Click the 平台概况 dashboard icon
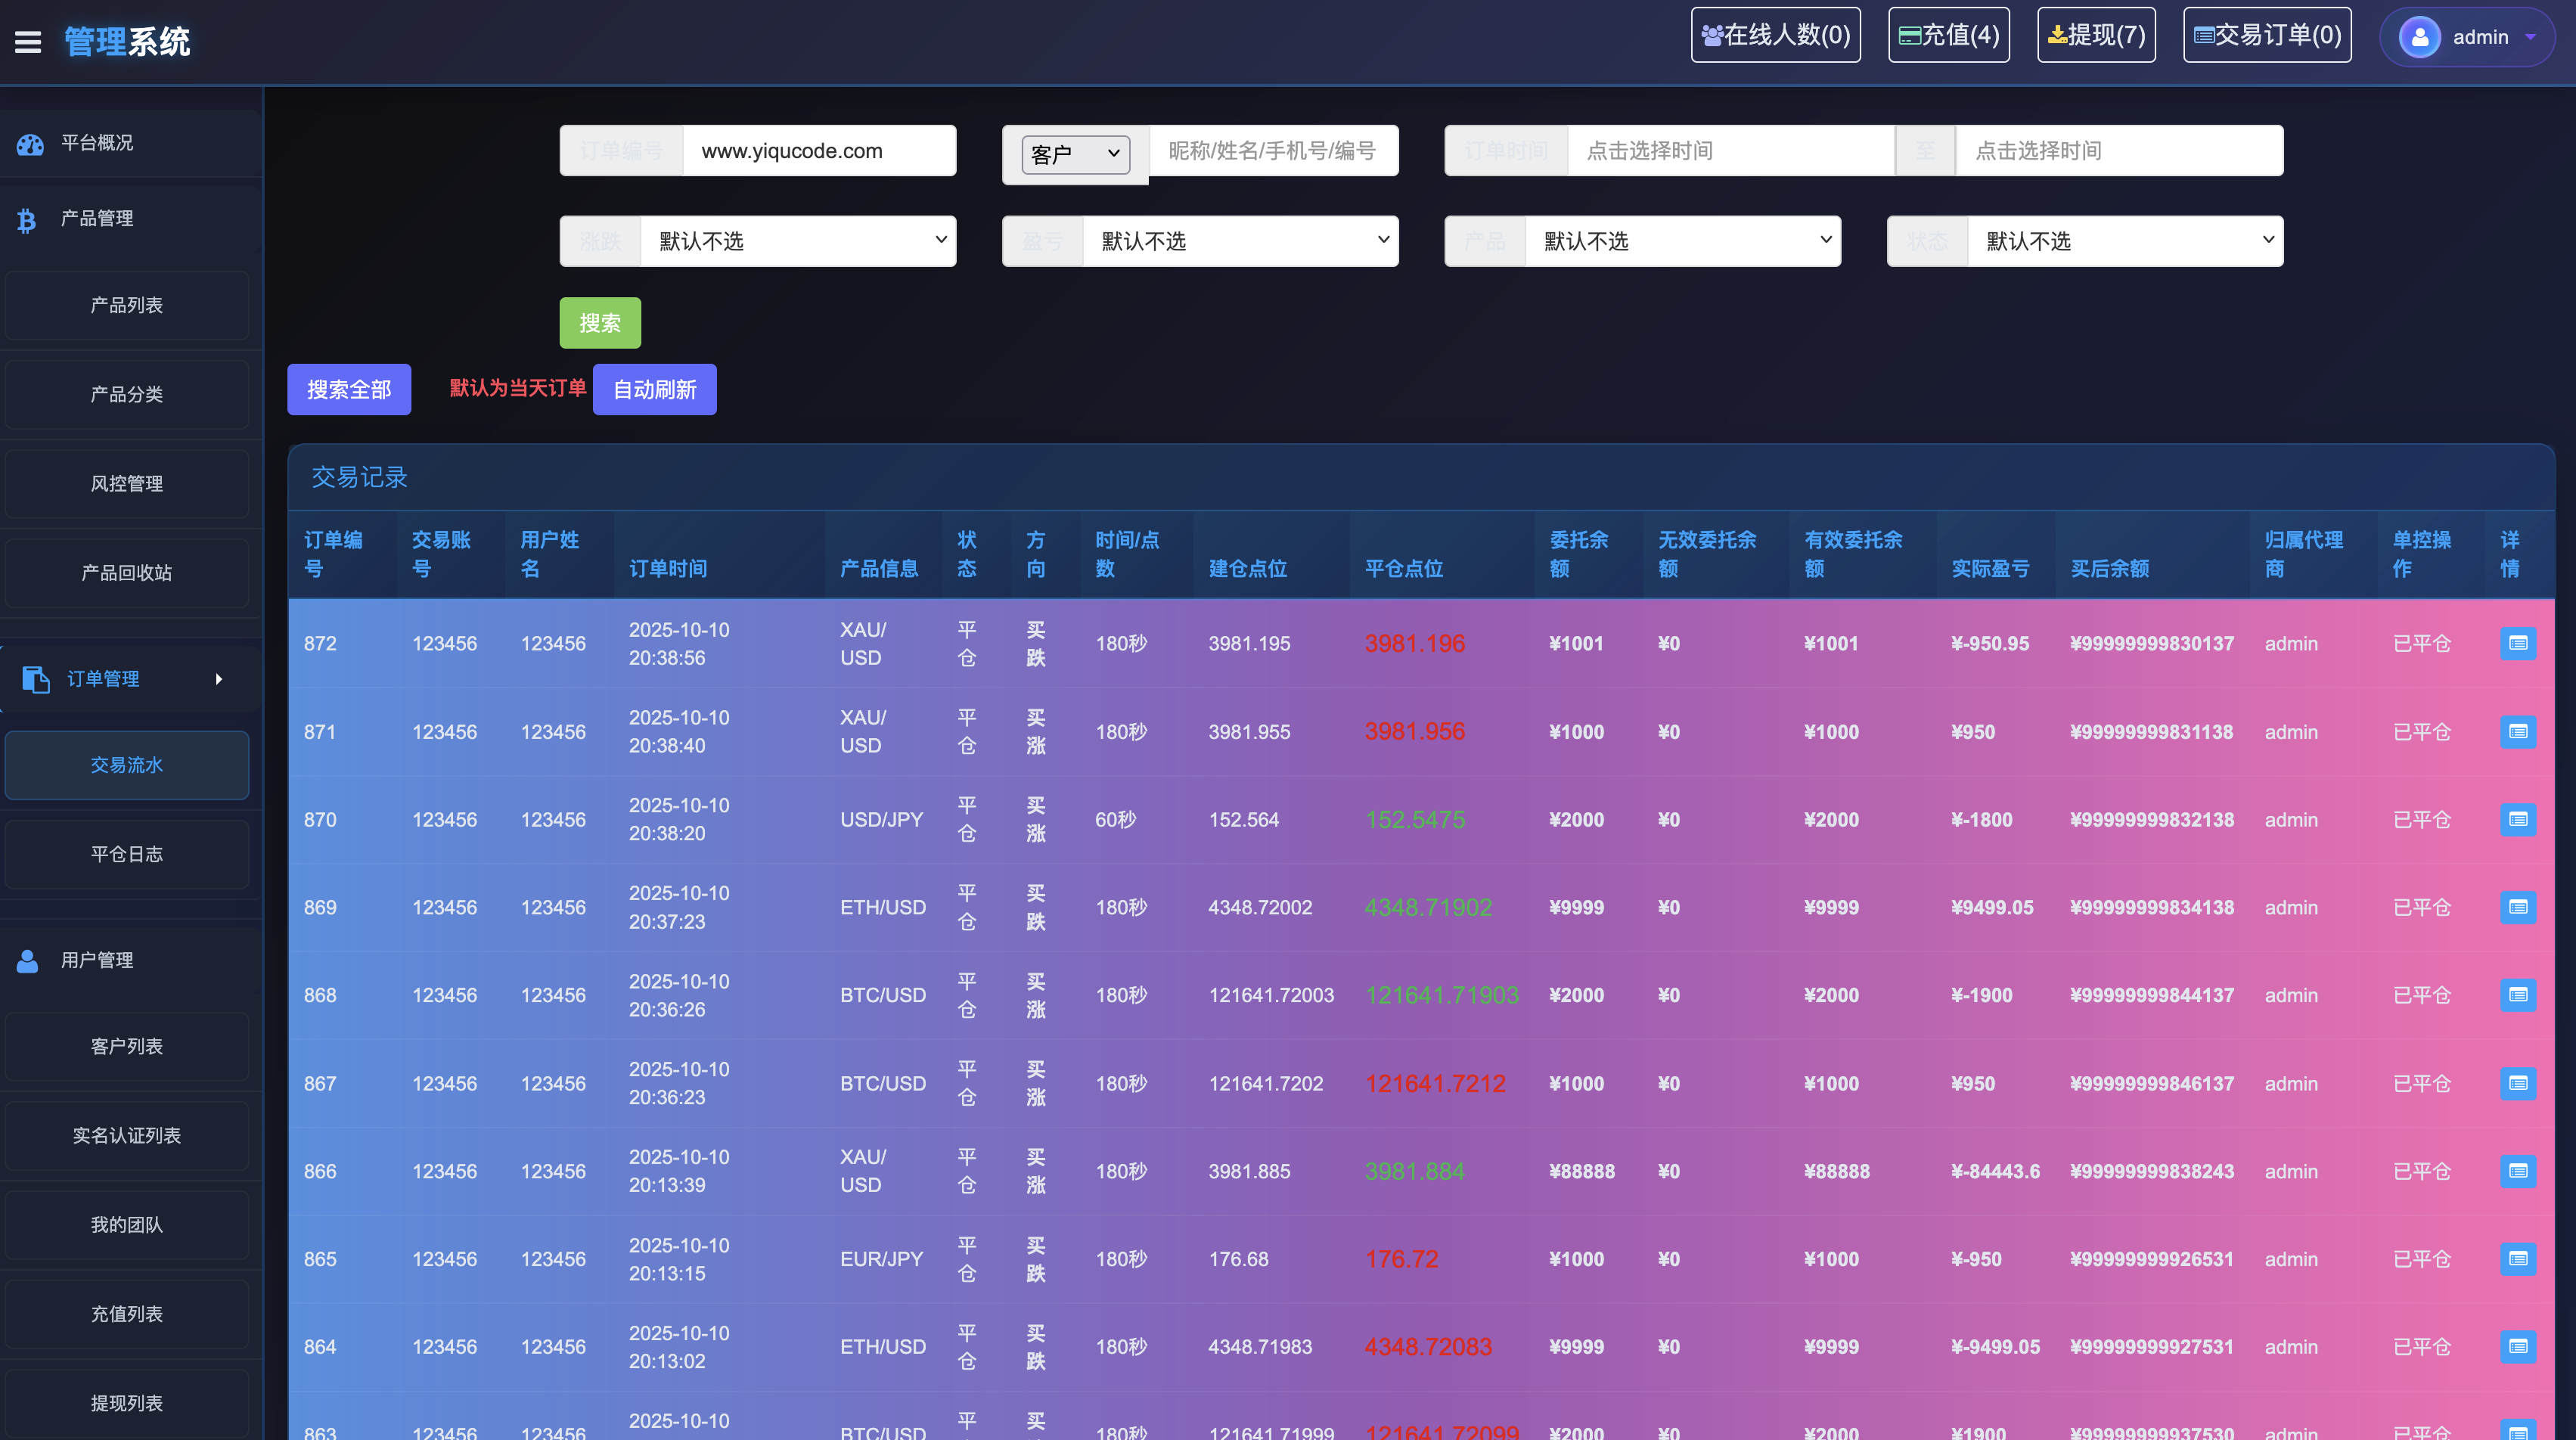Screen dimensions: 2576x1440 30,144
